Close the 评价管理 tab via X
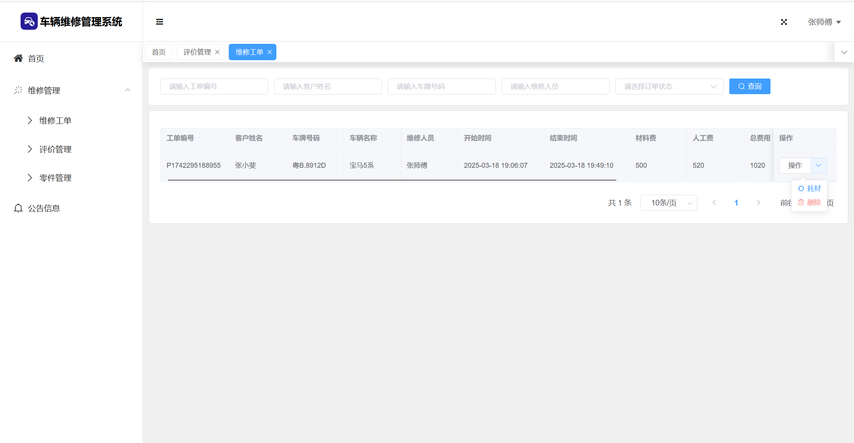 coord(217,52)
